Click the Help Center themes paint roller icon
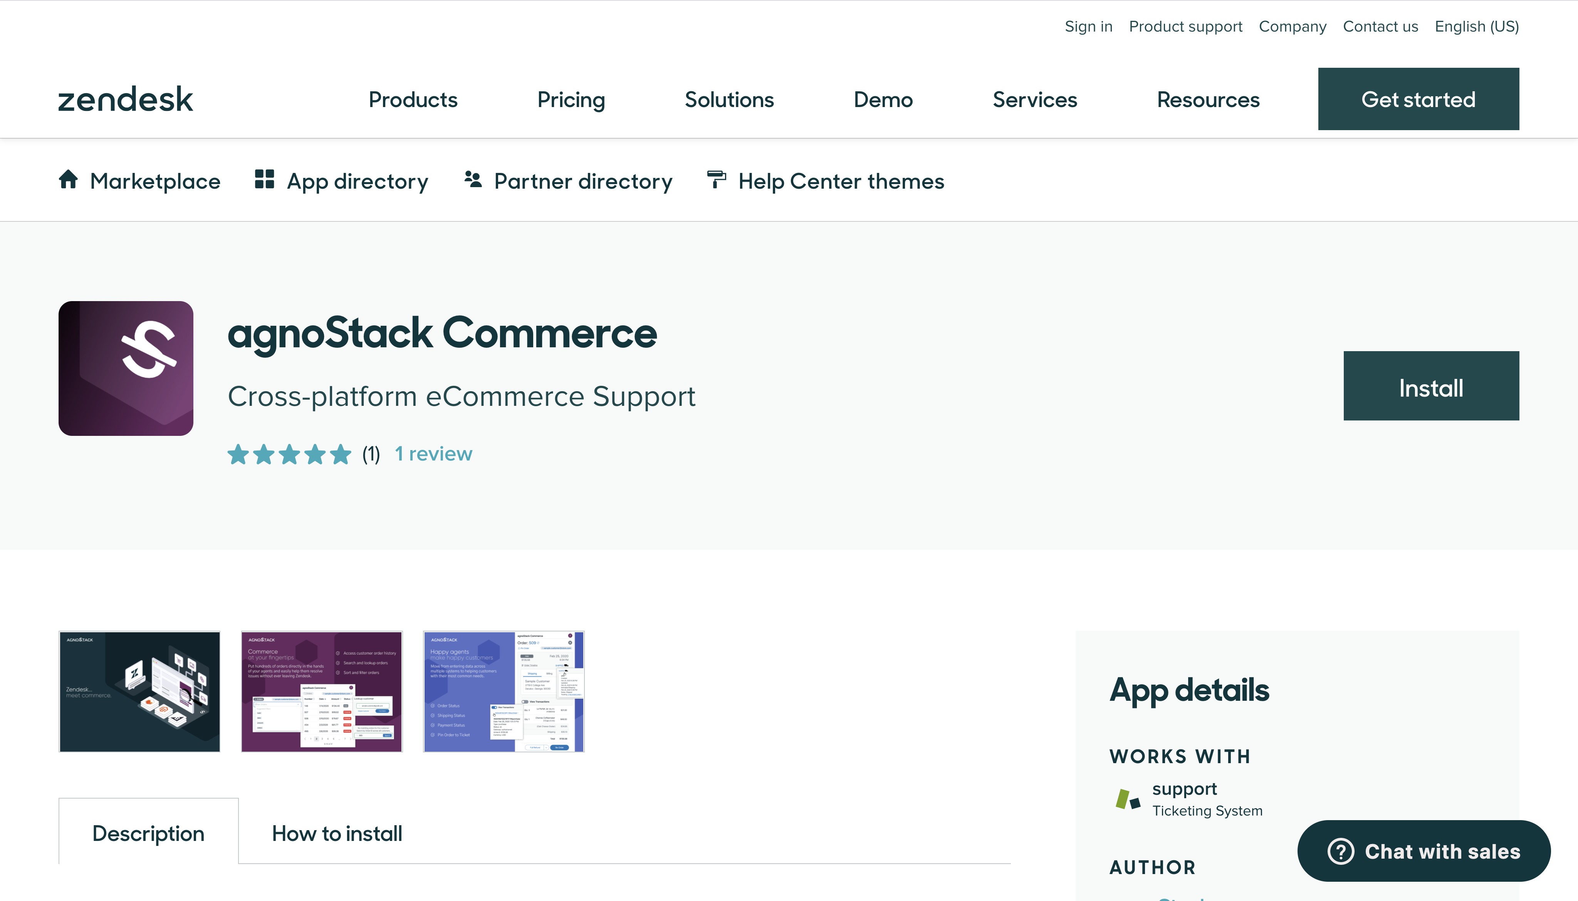 716,180
